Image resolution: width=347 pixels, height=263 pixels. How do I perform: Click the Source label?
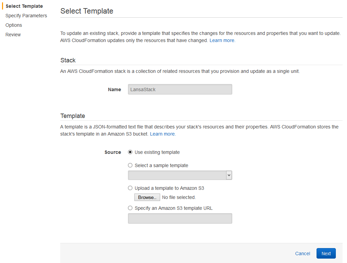tap(113, 152)
